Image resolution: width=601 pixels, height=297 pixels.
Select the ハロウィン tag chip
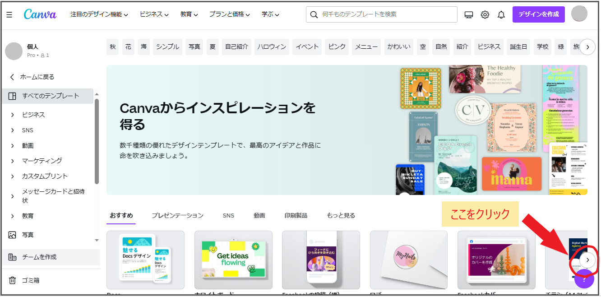tap(271, 47)
